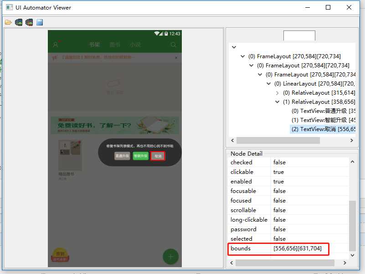The width and height of the screenshot is (365, 274).
Task: Click the Node Detail vertical scrollbar thumb
Action: 352,226
